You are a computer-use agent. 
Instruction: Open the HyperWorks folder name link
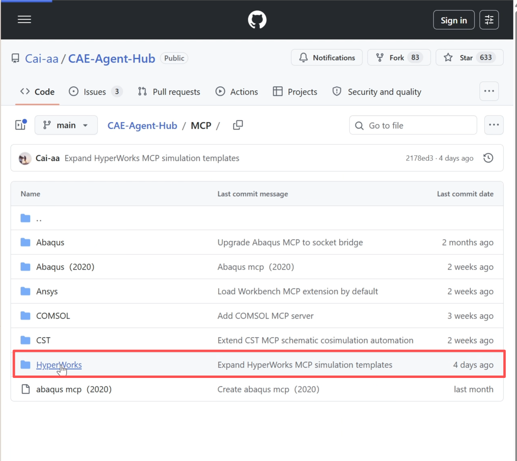pyautogui.click(x=59, y=365)
